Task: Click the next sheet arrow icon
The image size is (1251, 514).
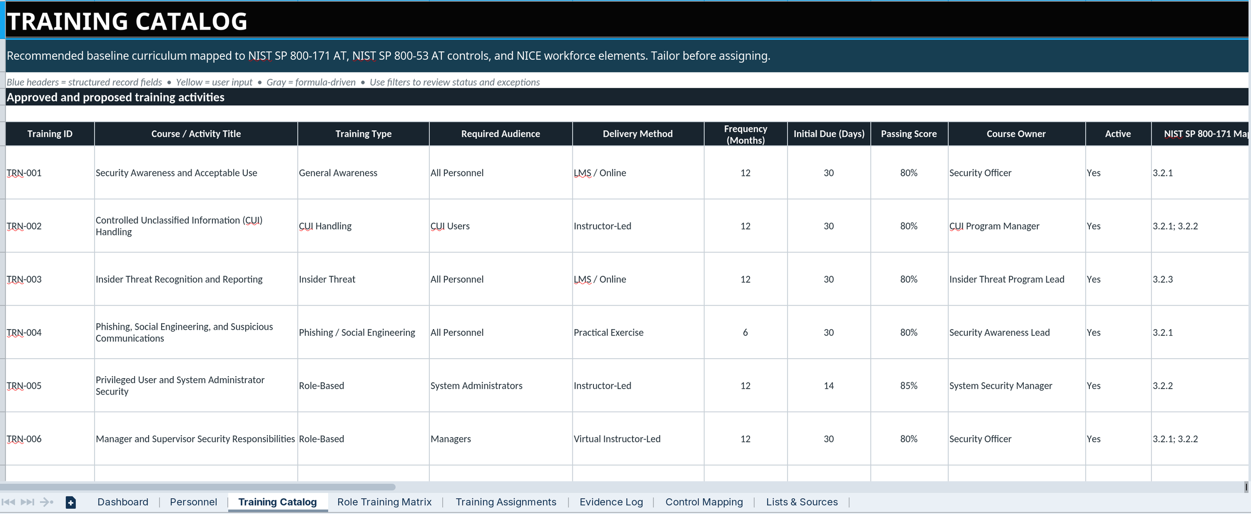Action: click(x=47, y=502)
